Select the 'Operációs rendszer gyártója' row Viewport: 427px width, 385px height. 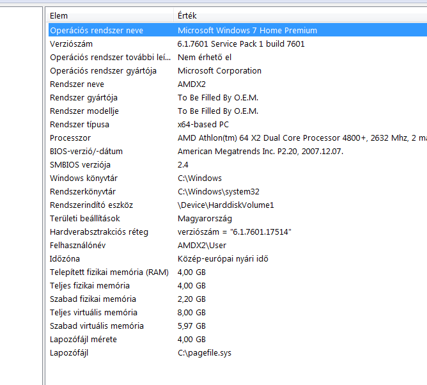(x=238, y=70)
